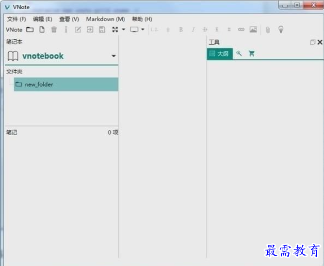Open the Markdown (M) menu
324x266 pixels.
coord(105,19)
